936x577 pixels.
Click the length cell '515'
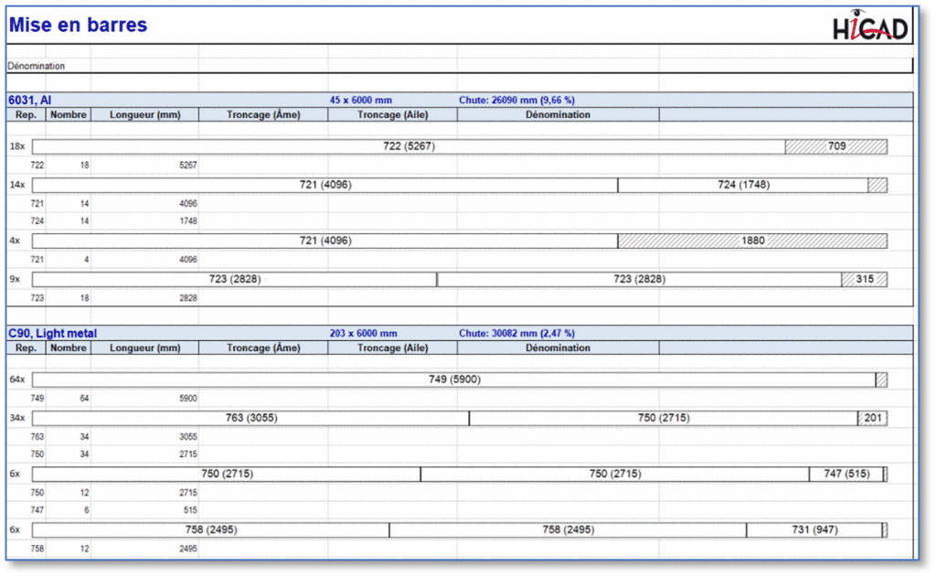190,510
